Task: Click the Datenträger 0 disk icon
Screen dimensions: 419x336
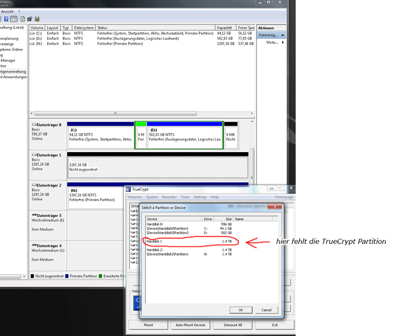Action: [34, 125]
